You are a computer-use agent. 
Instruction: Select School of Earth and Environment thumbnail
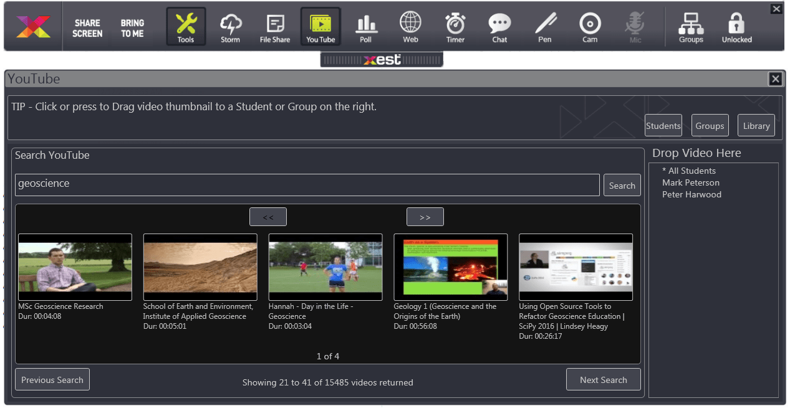click(200, 267)
